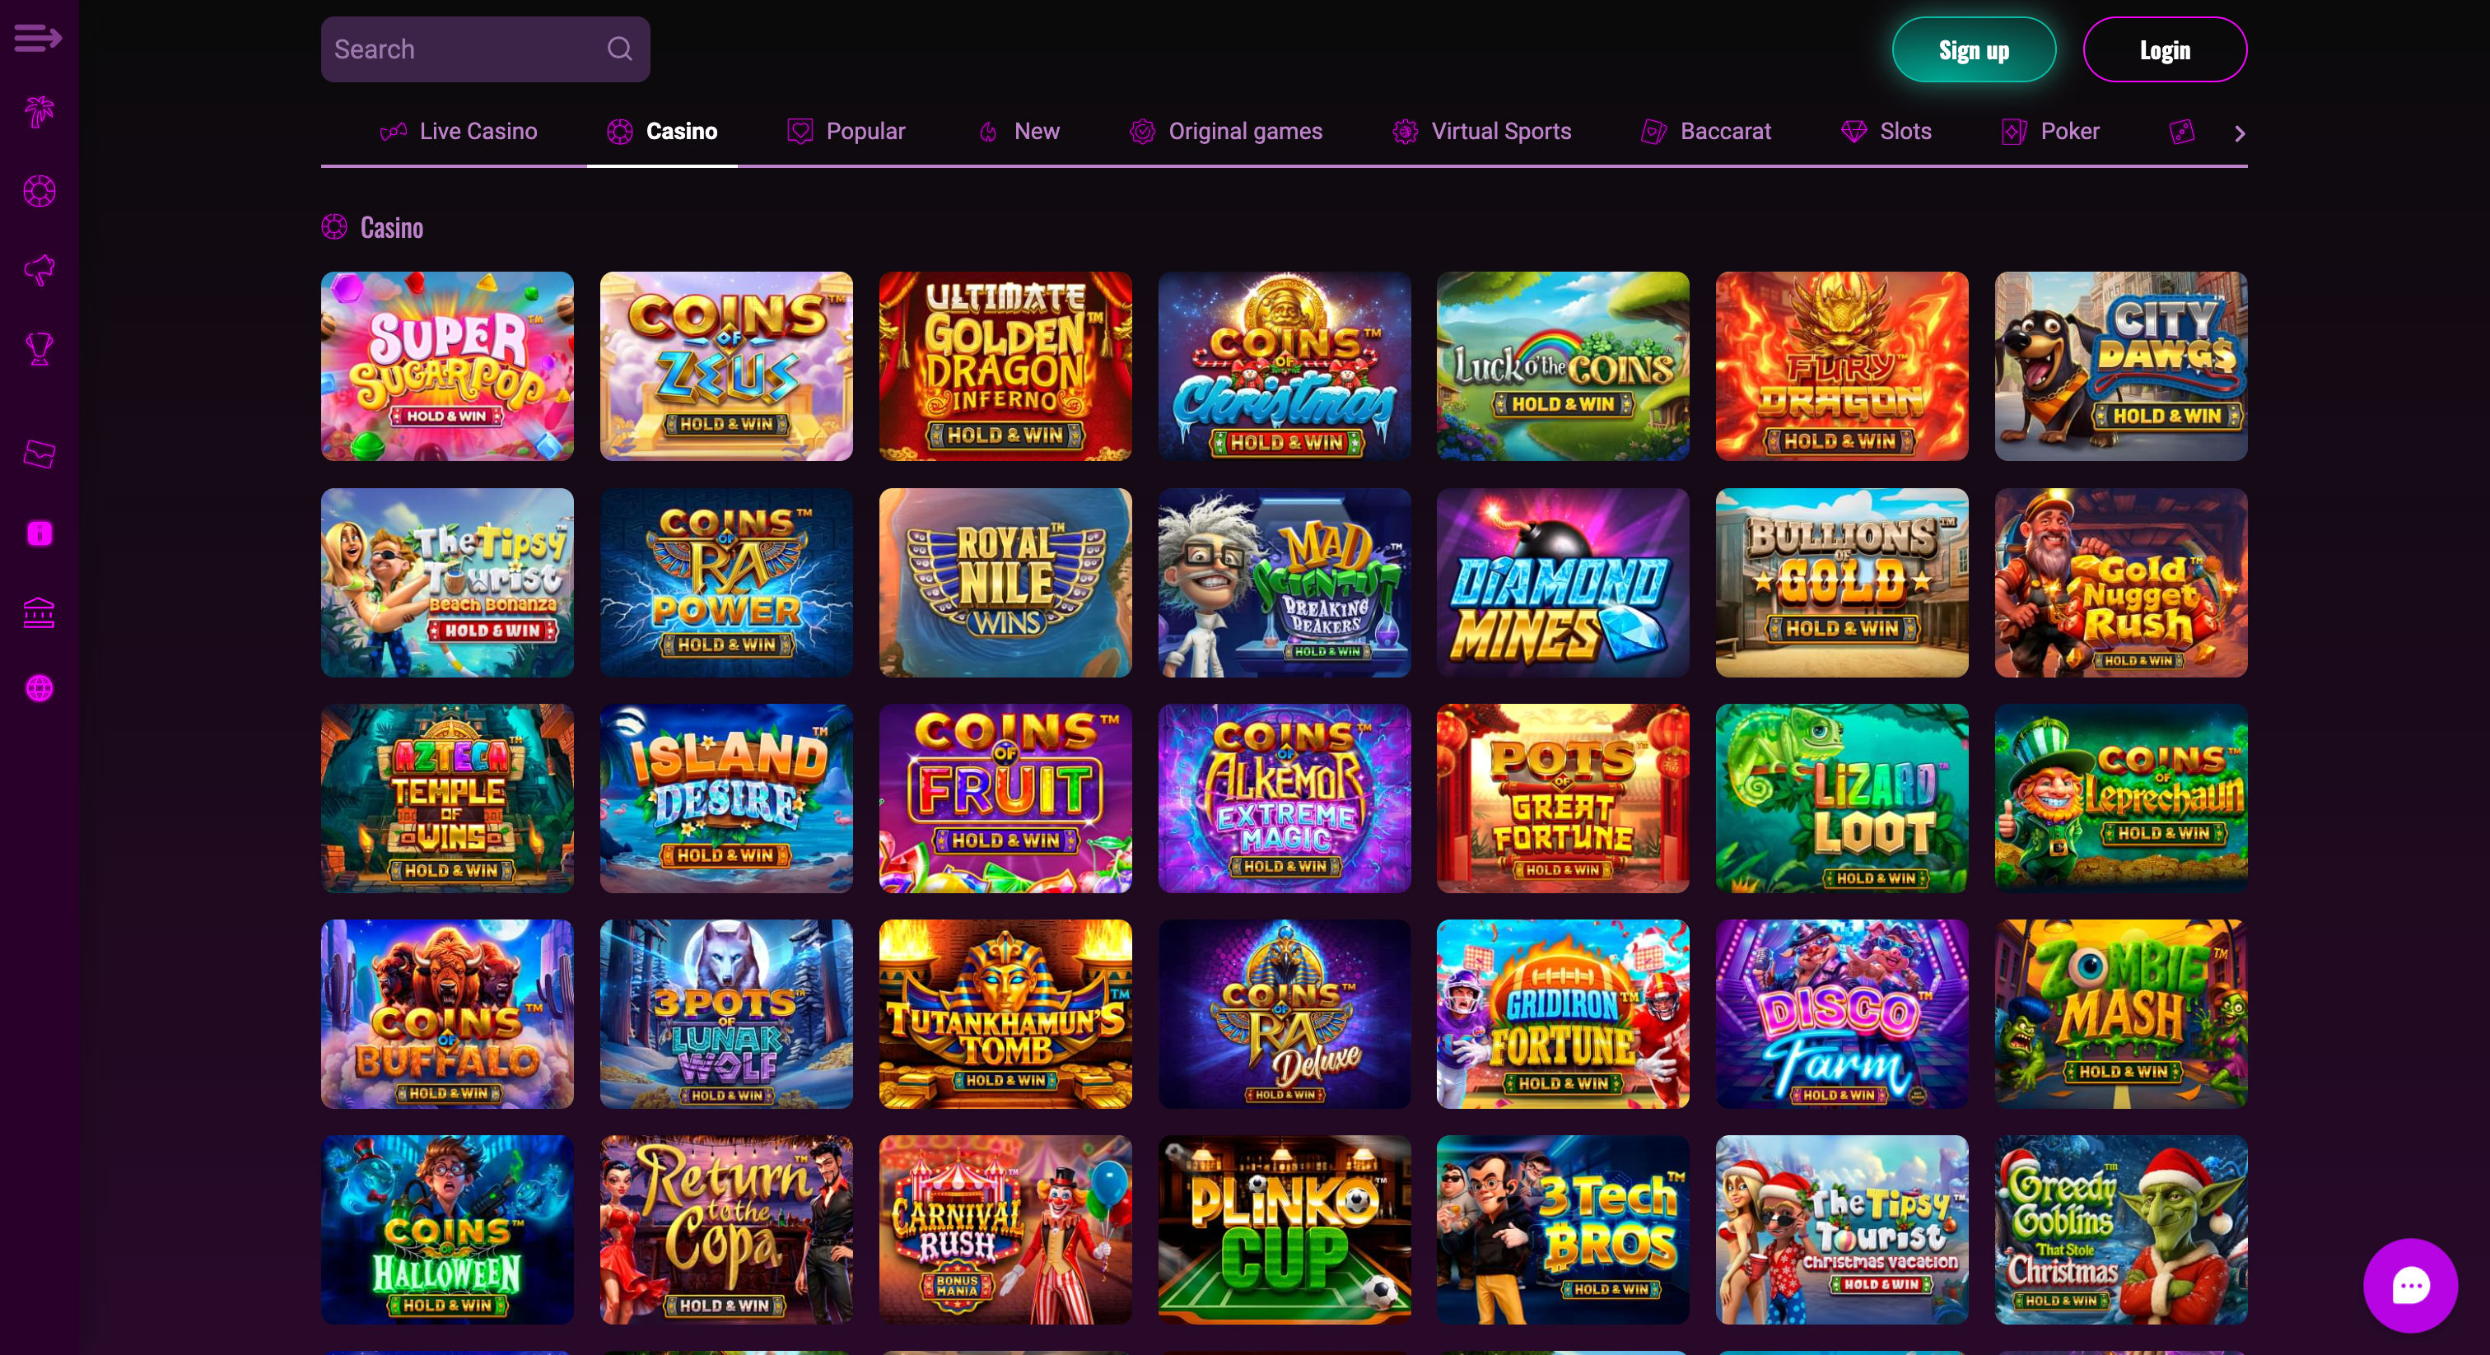The image size is (2490, 1355).
Task: Focus the Search input field
Action: point(485,49)
